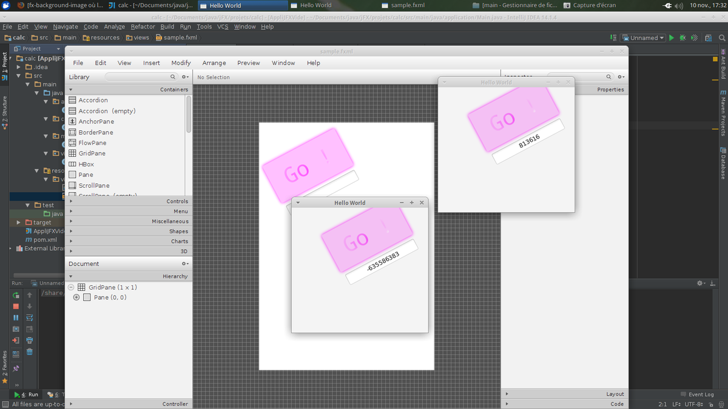Open the 7: Structure side tab
The height and width of the screenshot is (409, 728).
[x=4, y=113]
